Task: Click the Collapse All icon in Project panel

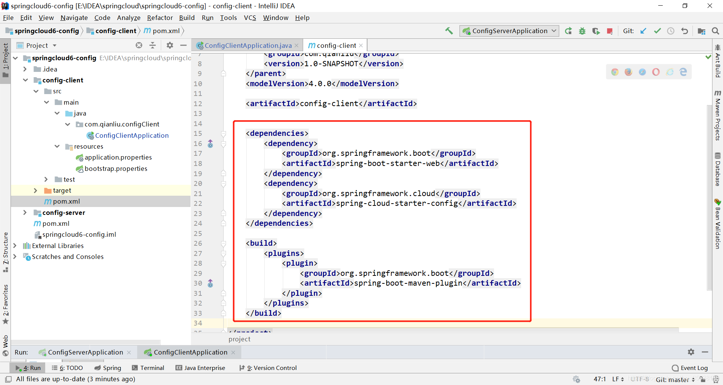Action: (x=153, y=45)
